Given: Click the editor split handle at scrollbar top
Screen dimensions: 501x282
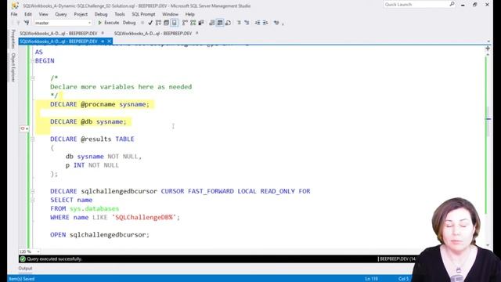Looking at the screenshot, I should click(488, 49).
